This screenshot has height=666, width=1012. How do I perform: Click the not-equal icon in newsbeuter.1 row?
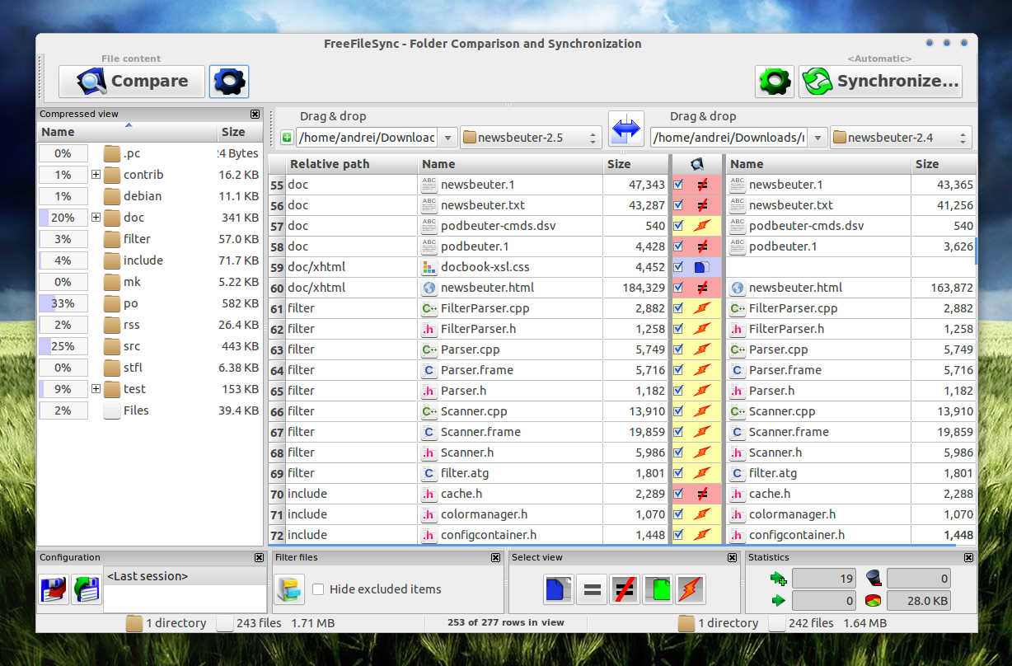click(703, 185)
